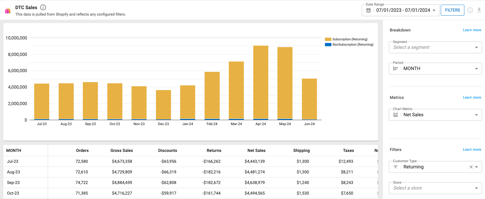Click the info icon next to DTC Sales
This screenshot has height=199, width=485.
pos(43,7)
